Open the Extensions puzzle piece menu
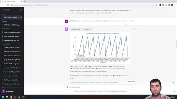The width and height of the screenshot is (177, 99). (x=166, y=5)
